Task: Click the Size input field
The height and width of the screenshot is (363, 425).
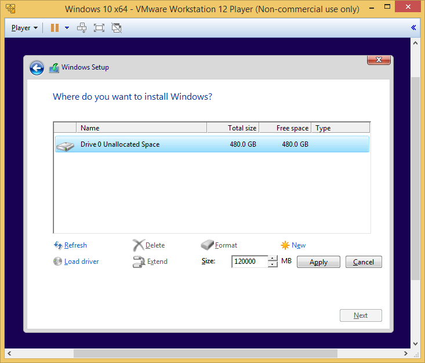Action: (250, 262)
